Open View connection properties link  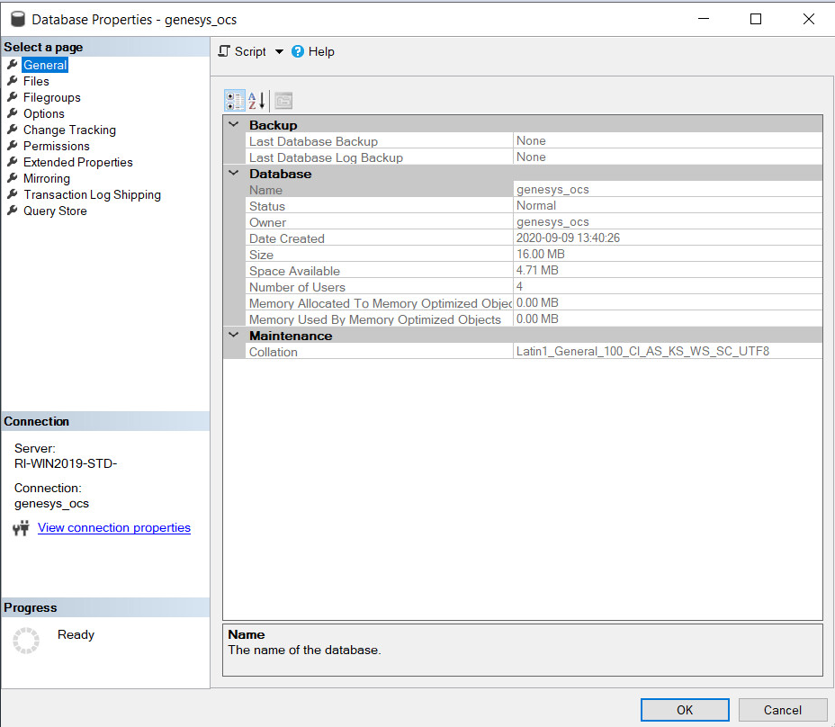pos(114,528)
